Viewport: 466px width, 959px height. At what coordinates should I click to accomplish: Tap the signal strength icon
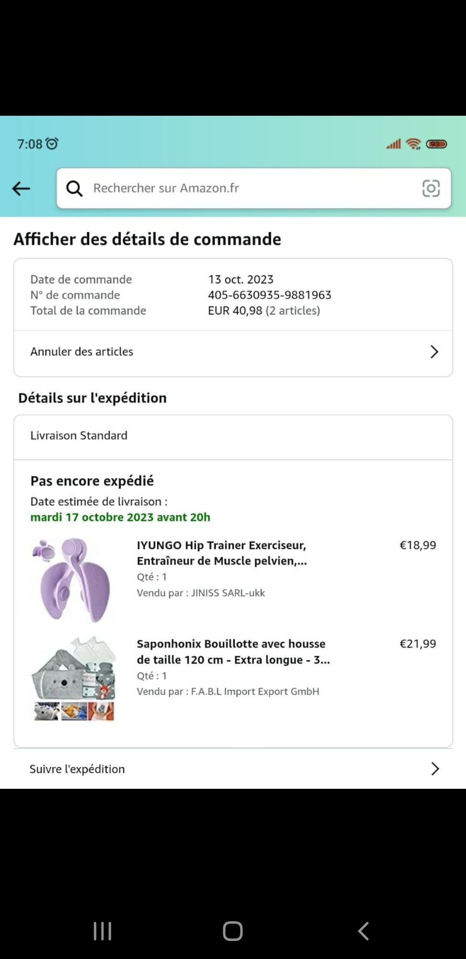coord(393,144)
